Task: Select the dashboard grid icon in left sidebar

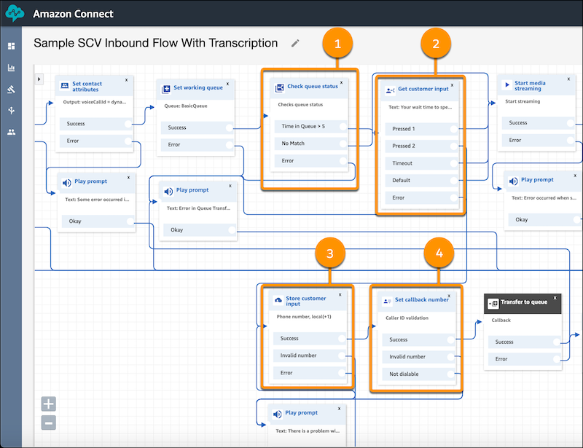Action: click(11, 45)
